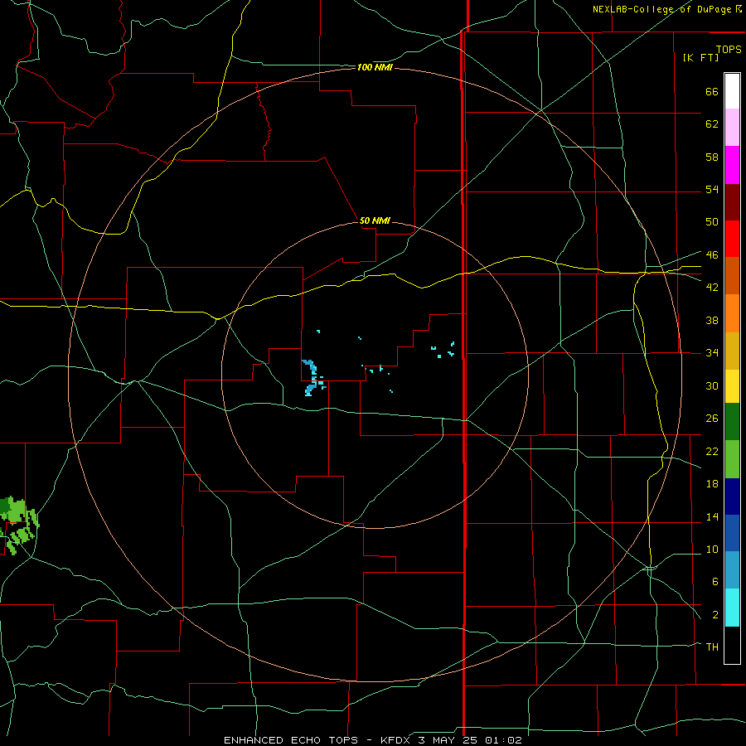Select the 54 legend value
746x746 pixels.
coord(712,189)
